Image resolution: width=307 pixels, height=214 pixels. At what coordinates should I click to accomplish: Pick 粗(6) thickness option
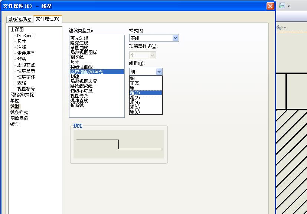146,112
